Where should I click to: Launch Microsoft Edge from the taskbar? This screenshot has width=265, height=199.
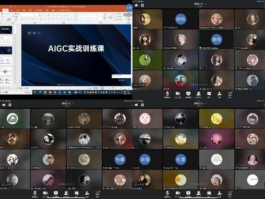click(x=40, y=92)
